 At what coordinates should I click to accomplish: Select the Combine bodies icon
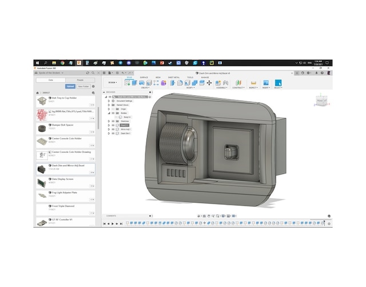[x=194, y=83]
